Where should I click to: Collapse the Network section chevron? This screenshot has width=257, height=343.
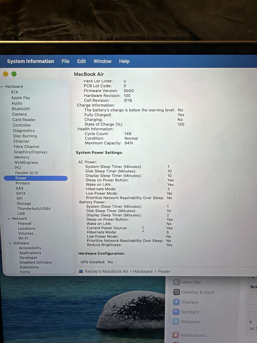click(9, 219)
